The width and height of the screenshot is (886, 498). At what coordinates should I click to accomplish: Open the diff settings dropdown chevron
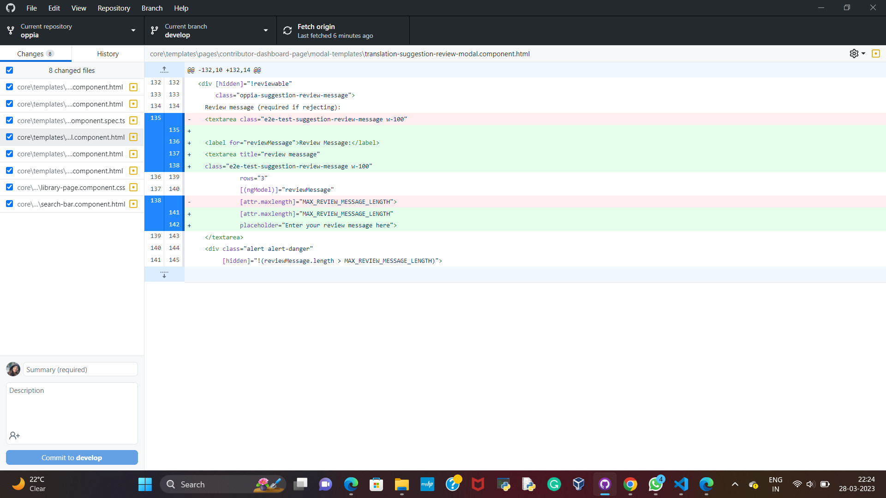[862, 53]
